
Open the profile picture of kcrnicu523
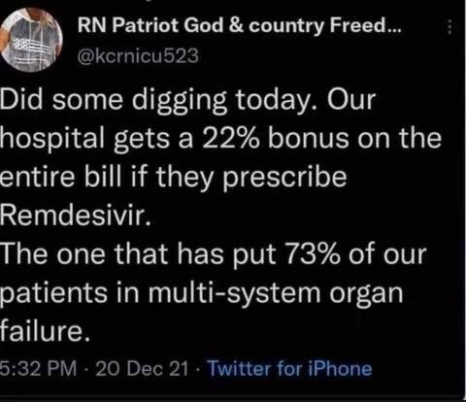pos(31,40)
